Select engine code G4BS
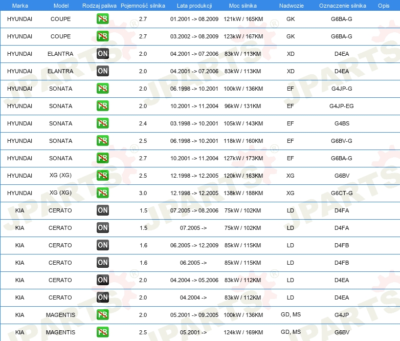 (x=342, y=123)
